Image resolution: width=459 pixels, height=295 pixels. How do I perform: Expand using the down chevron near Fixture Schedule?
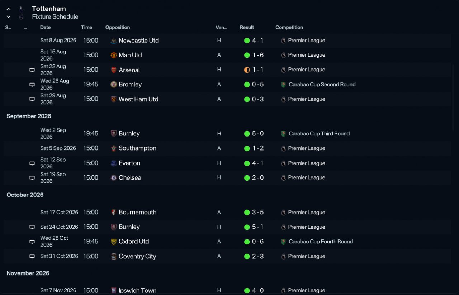click(9, 17)
